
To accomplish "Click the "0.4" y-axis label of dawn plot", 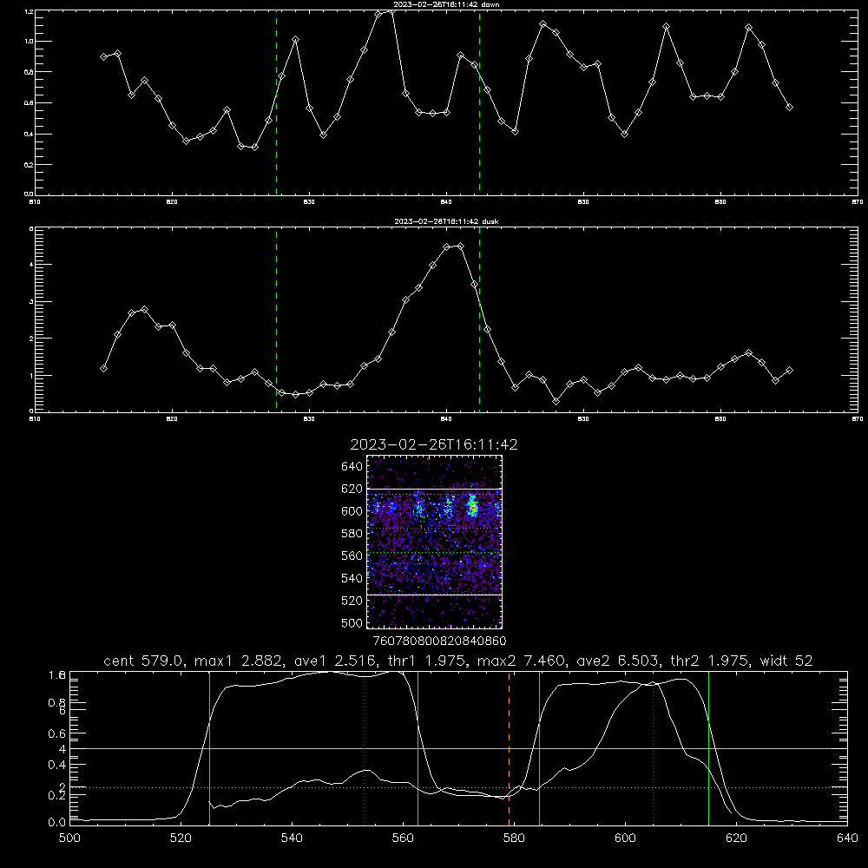I will (x=29, y=134).
